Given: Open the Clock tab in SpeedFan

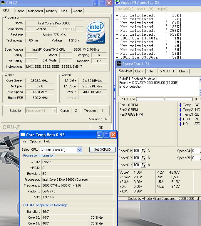Looking at the screenshot, I should click(139, 71).
